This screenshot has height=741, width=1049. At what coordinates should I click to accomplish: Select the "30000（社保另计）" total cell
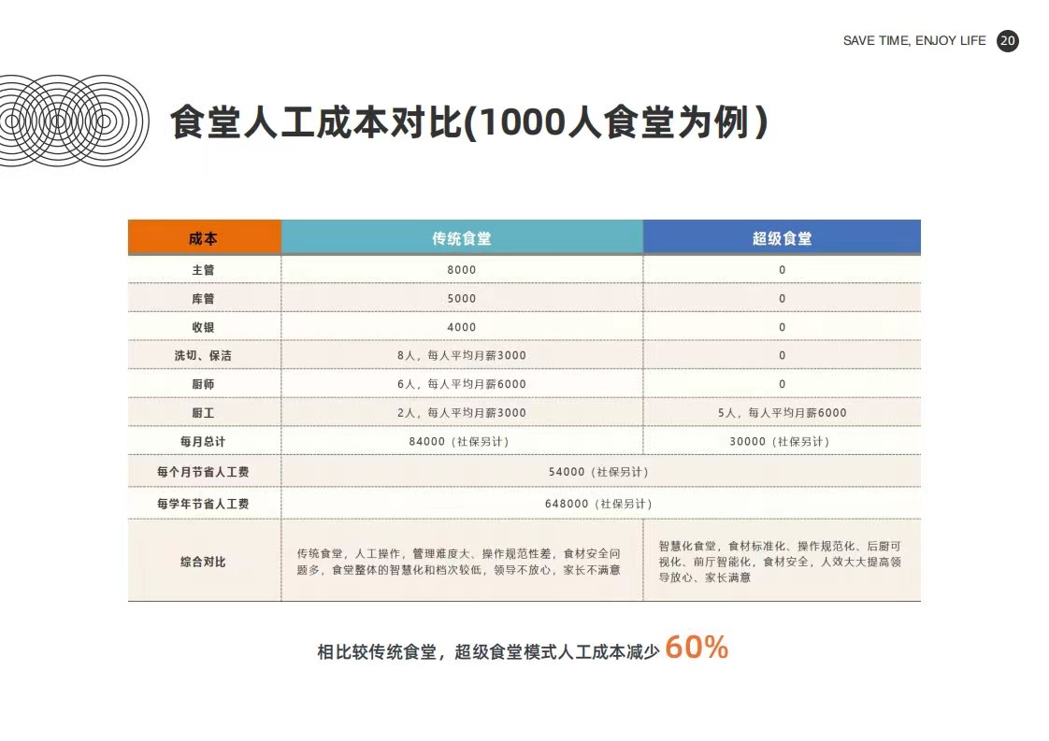(x=782, y=442)
